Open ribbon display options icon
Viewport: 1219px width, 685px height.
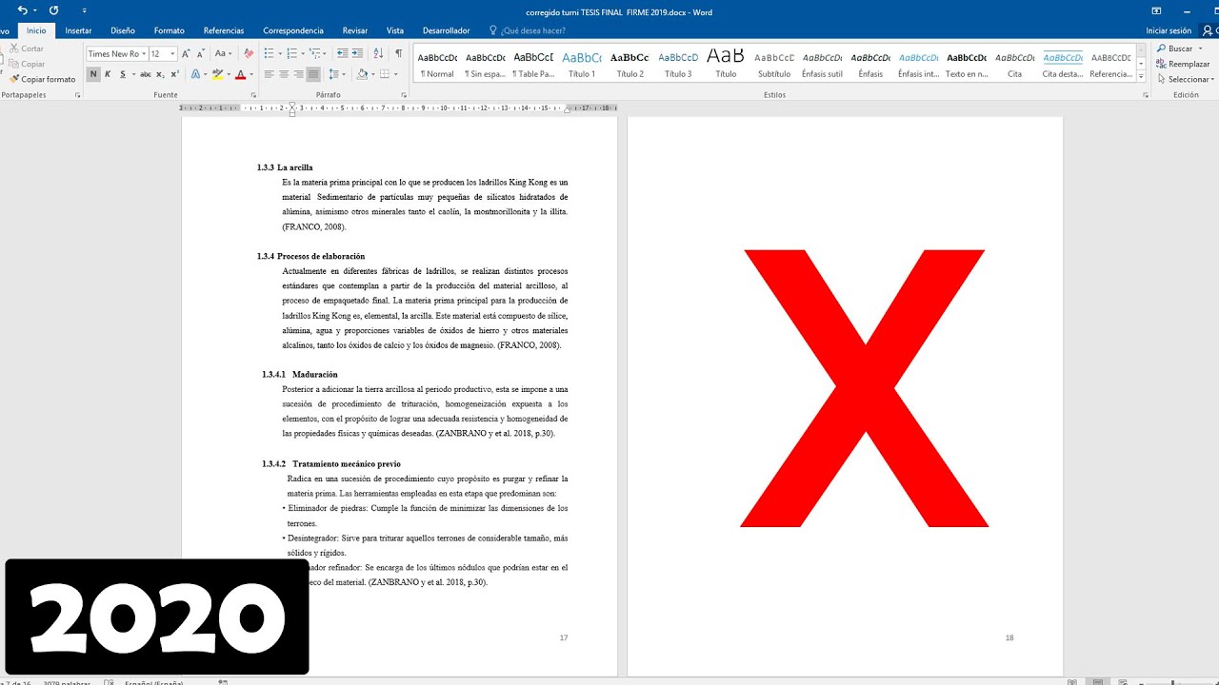tap(1156, 10)
